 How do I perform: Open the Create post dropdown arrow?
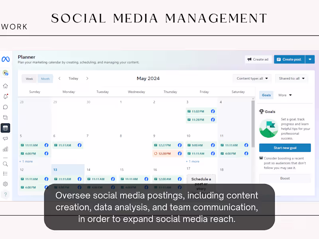tap(310, 59)
